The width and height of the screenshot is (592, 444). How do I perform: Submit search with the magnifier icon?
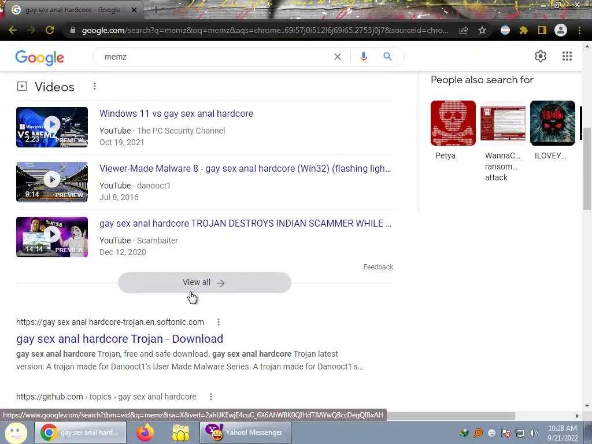pyautogui.click(x=387, y=57)
